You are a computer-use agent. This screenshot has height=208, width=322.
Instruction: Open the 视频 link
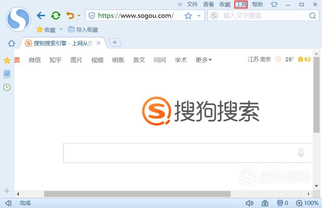pyautogui.click(x=97, y=60)
